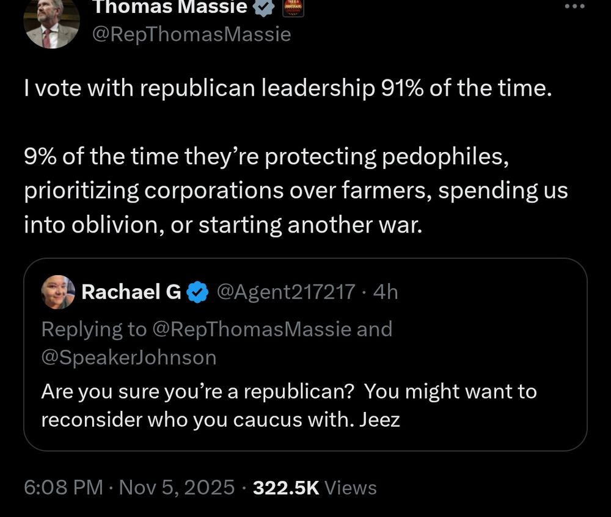Click the tweet paragraph mentioning farmers
Image resolution: width=611 pixels, height=517 pixels.
[x=296, y=191]
